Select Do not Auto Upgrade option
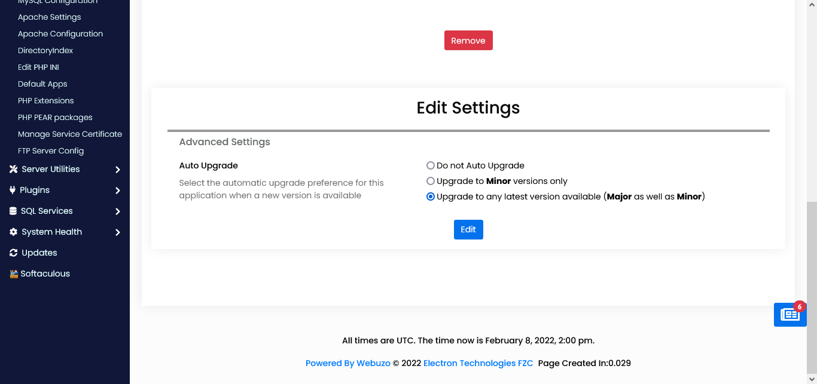817x384 pixels. point(431,165)
